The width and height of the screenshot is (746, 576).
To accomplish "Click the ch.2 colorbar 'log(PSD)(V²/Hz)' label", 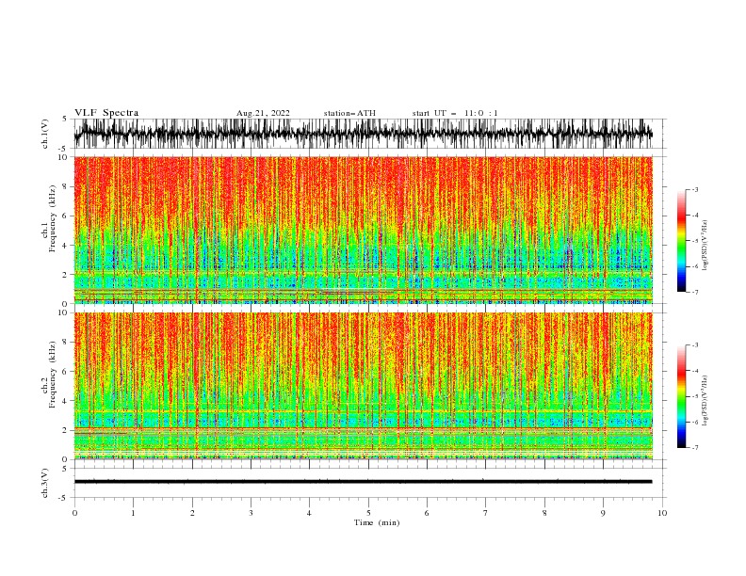I will [x=705, y=401].
